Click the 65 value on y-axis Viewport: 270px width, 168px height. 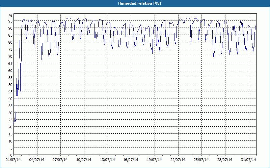click(10, 64)
